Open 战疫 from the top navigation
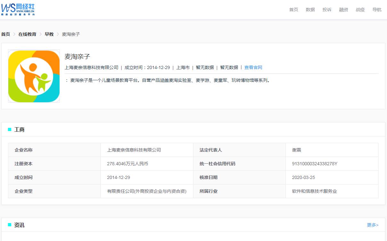The width and height of the screenshot is (387, 241). (360, 10)
